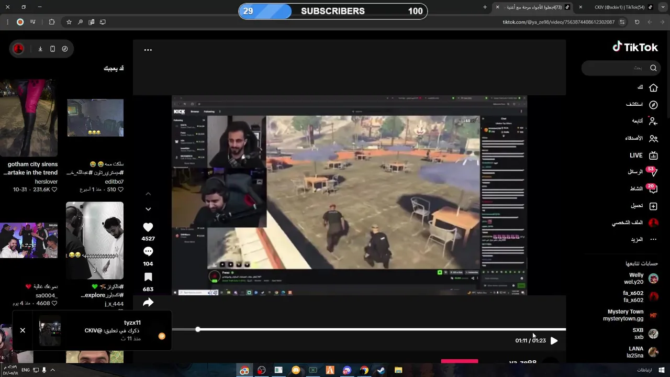This screenshot has width=670, height=377.
Task: Bookmark this page with star icon
Action: click(69, 22)
